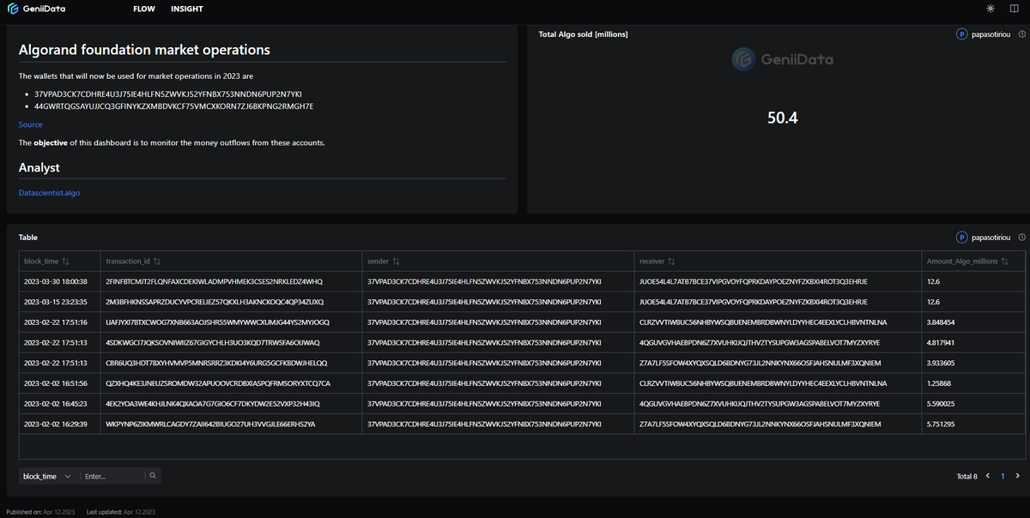The width and height of the screenshot is (1030, 518).
Task: Select wallet address starting 44GWRTQGSAYU in bullet list
Action: [174, 106]
